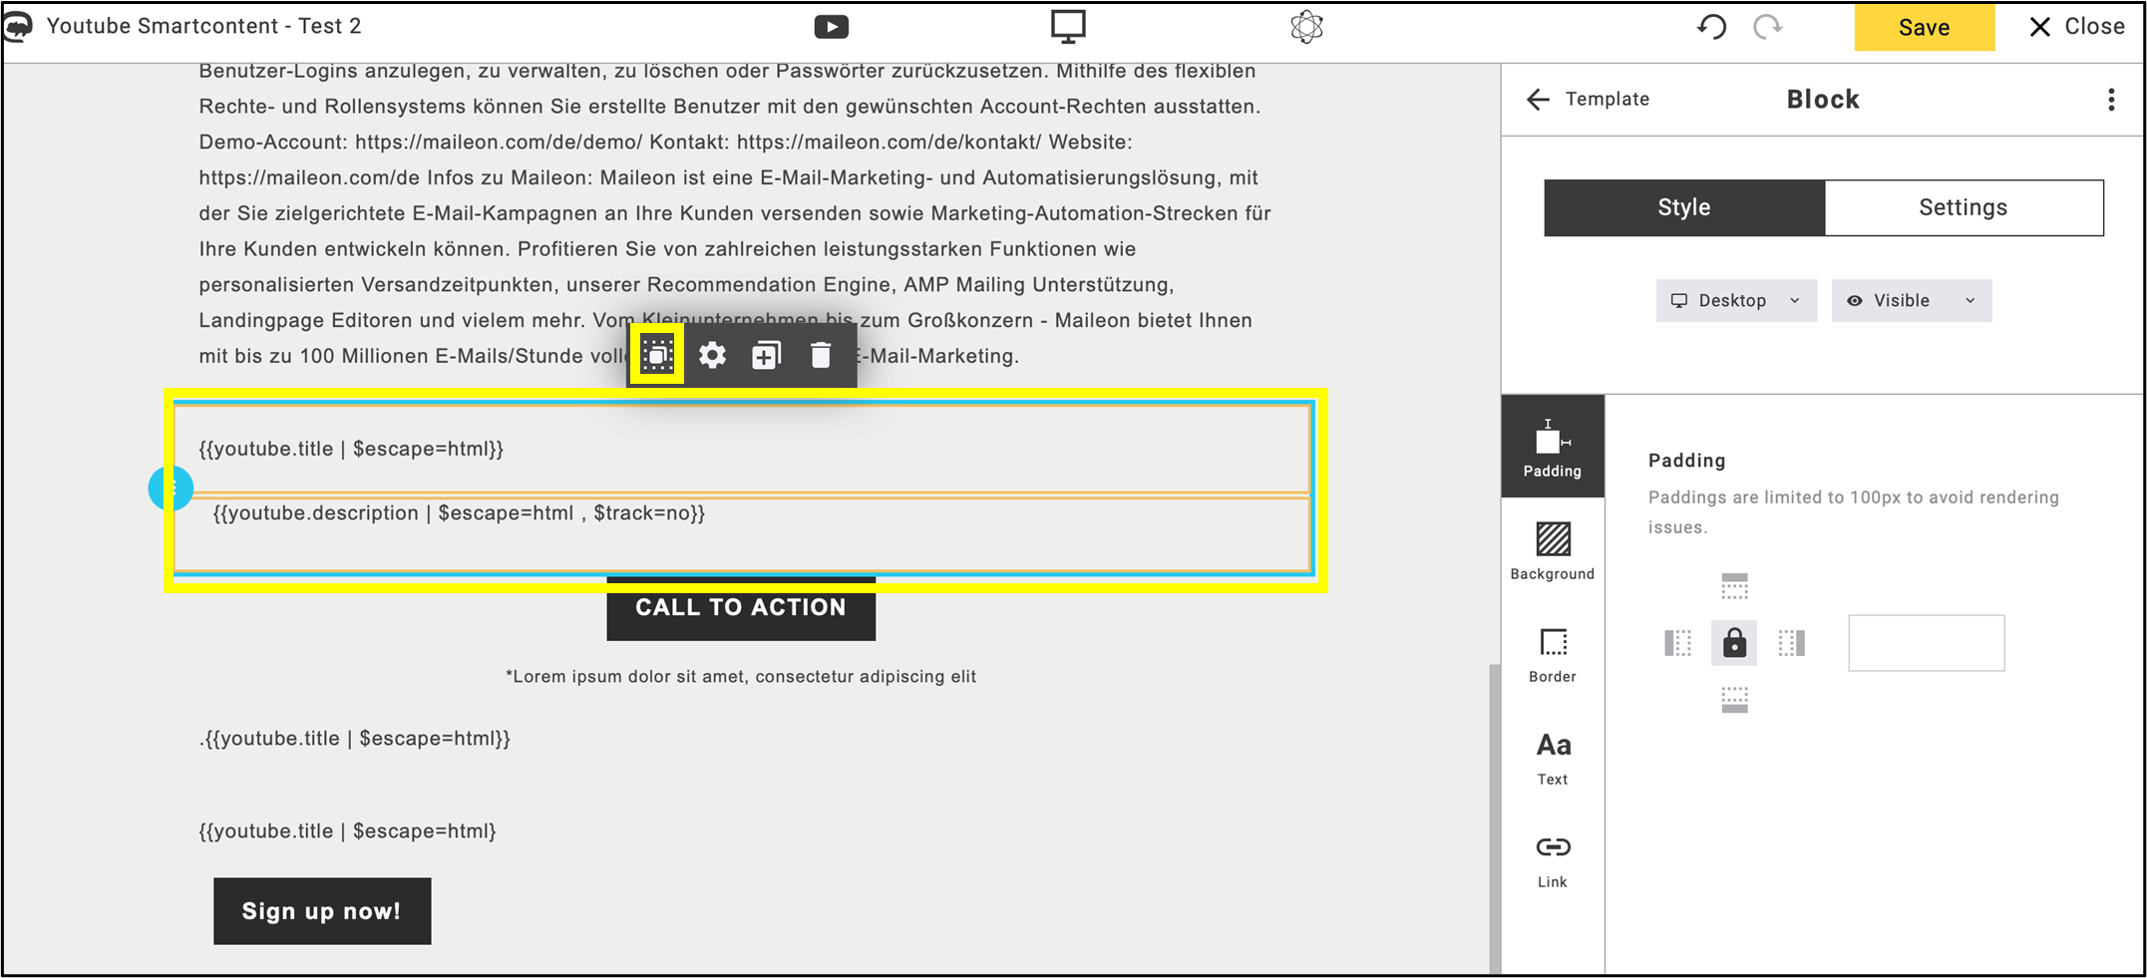Open the YouTube video preview icon
Viewport: 2147px width, 978px height.
(831, 27)
